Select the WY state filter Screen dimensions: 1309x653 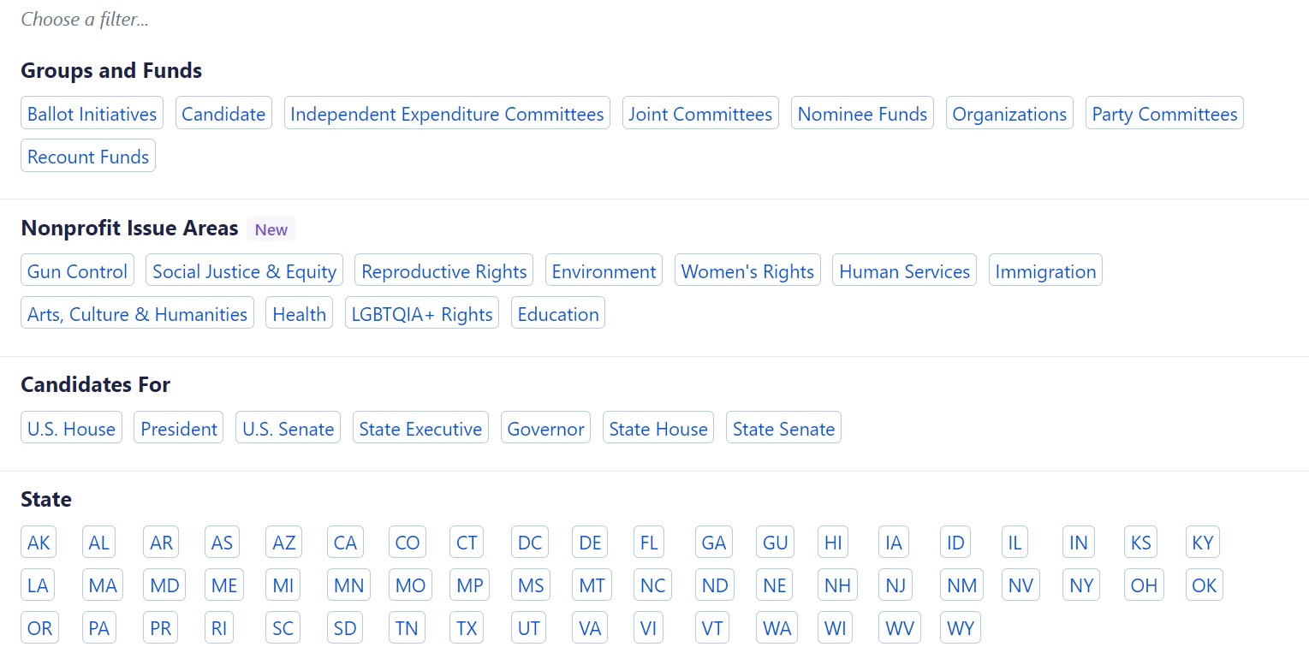(961, 628)
